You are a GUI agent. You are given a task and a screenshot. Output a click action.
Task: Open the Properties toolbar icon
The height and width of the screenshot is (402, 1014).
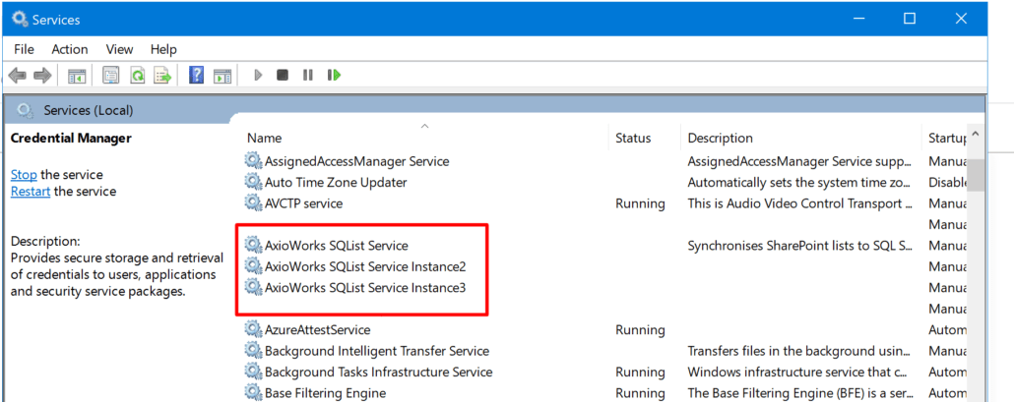(x=111, y=76)
